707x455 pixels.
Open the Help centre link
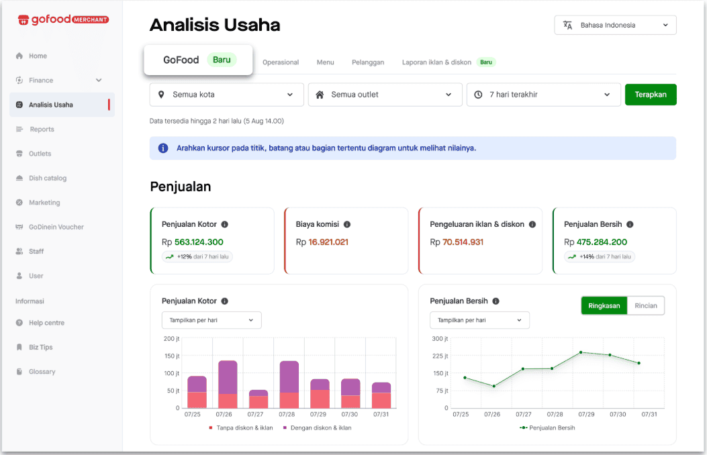[x=46, y=323]
